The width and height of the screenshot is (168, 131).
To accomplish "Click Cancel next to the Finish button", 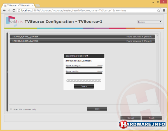I will click(130, 118).
